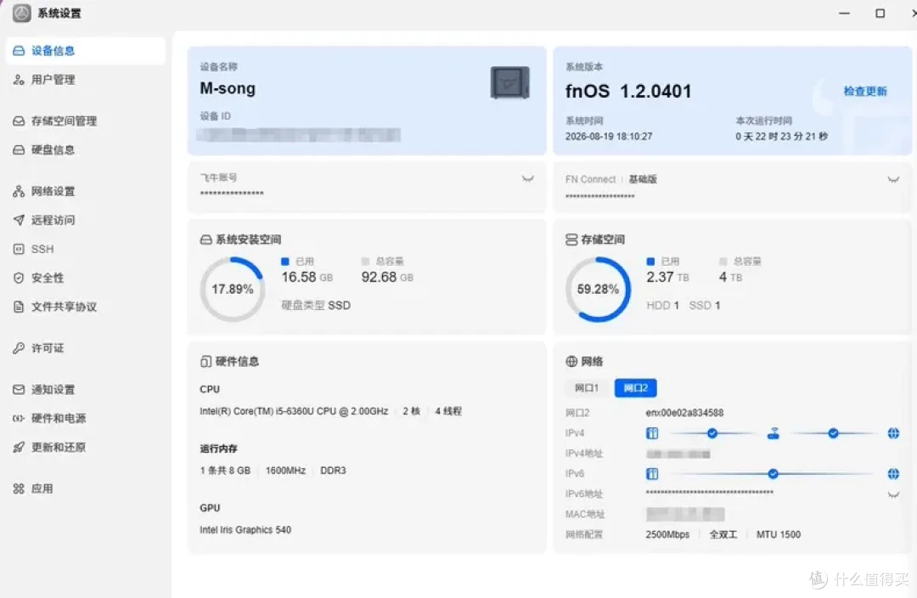Click the 硬件信息 chip icon
Screen dimensions: 917x598
205,362
